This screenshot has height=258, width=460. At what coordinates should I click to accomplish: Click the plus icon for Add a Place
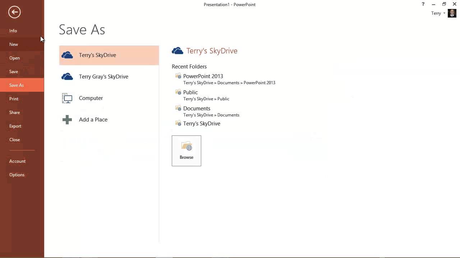click(x=67, y=120)
